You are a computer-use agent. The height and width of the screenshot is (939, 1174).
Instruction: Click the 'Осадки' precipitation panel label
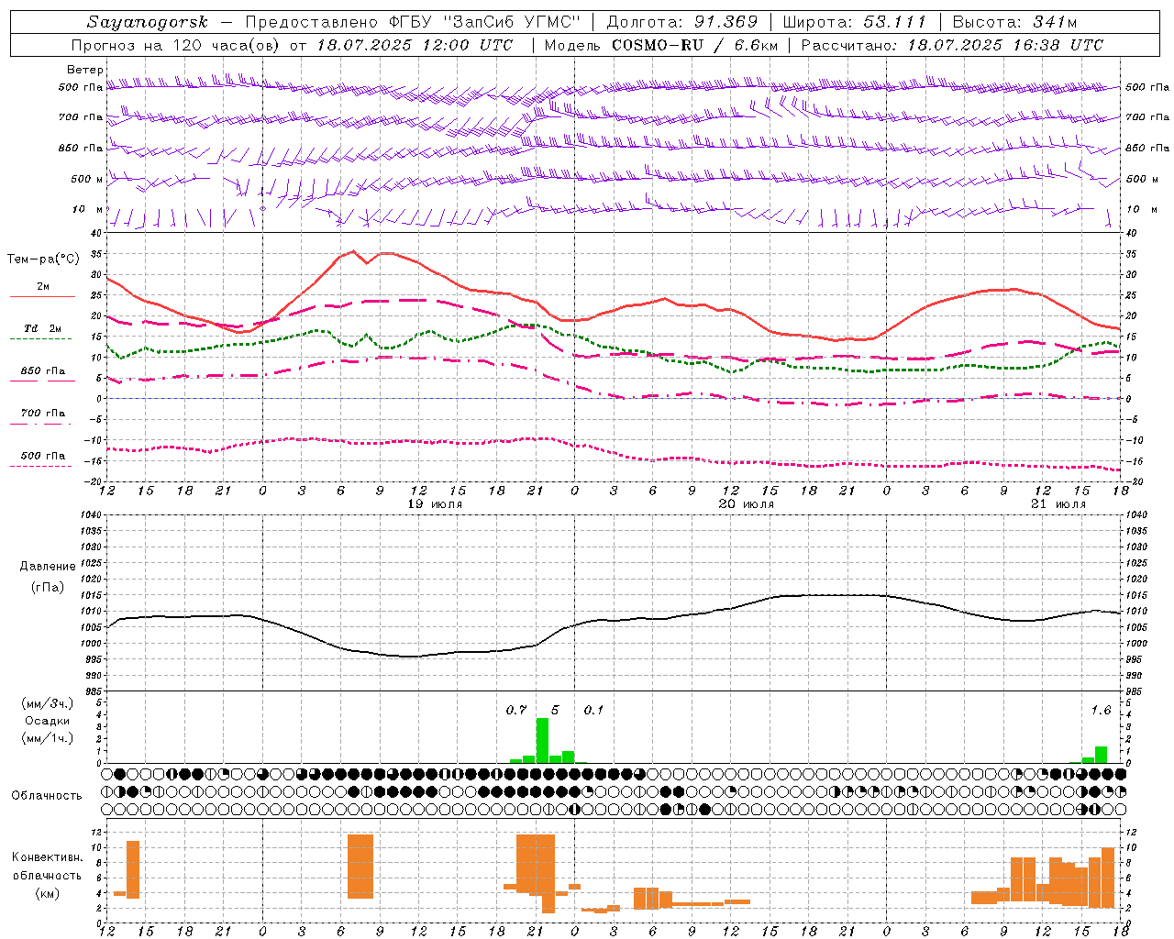tap(48, 721)
